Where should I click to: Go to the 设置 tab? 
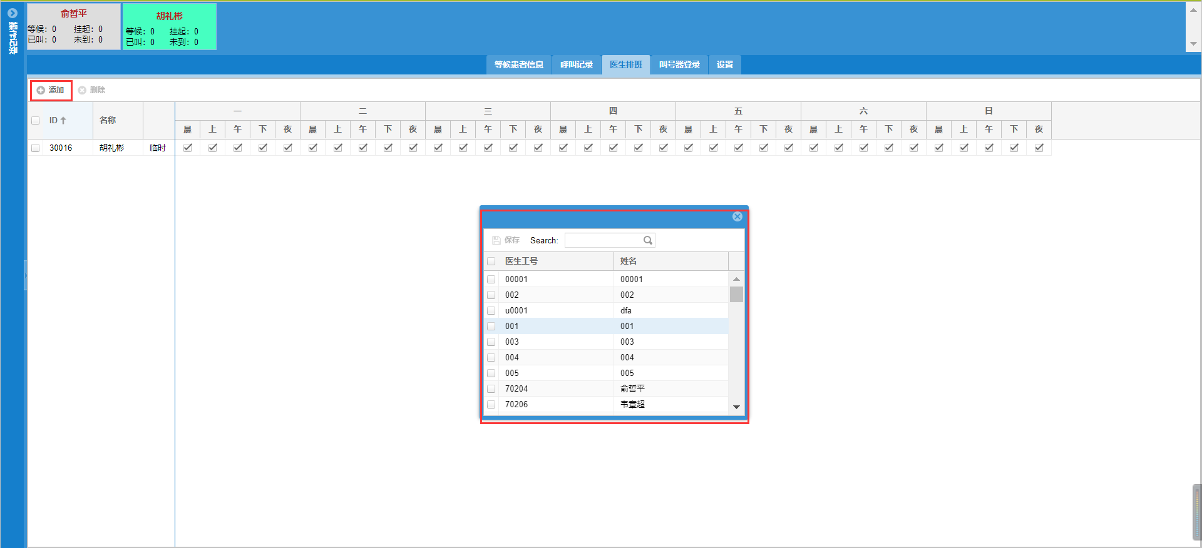coord(725,64)
